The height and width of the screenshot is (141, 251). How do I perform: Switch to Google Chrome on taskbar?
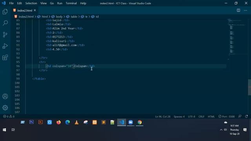coord(140,122)
